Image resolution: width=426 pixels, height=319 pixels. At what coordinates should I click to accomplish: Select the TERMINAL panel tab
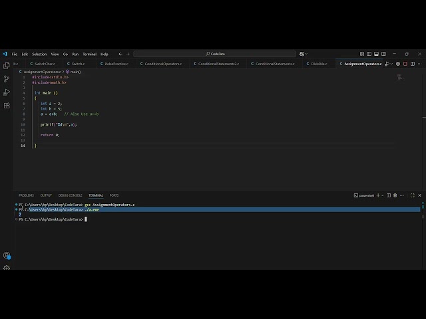pos(96,195)
